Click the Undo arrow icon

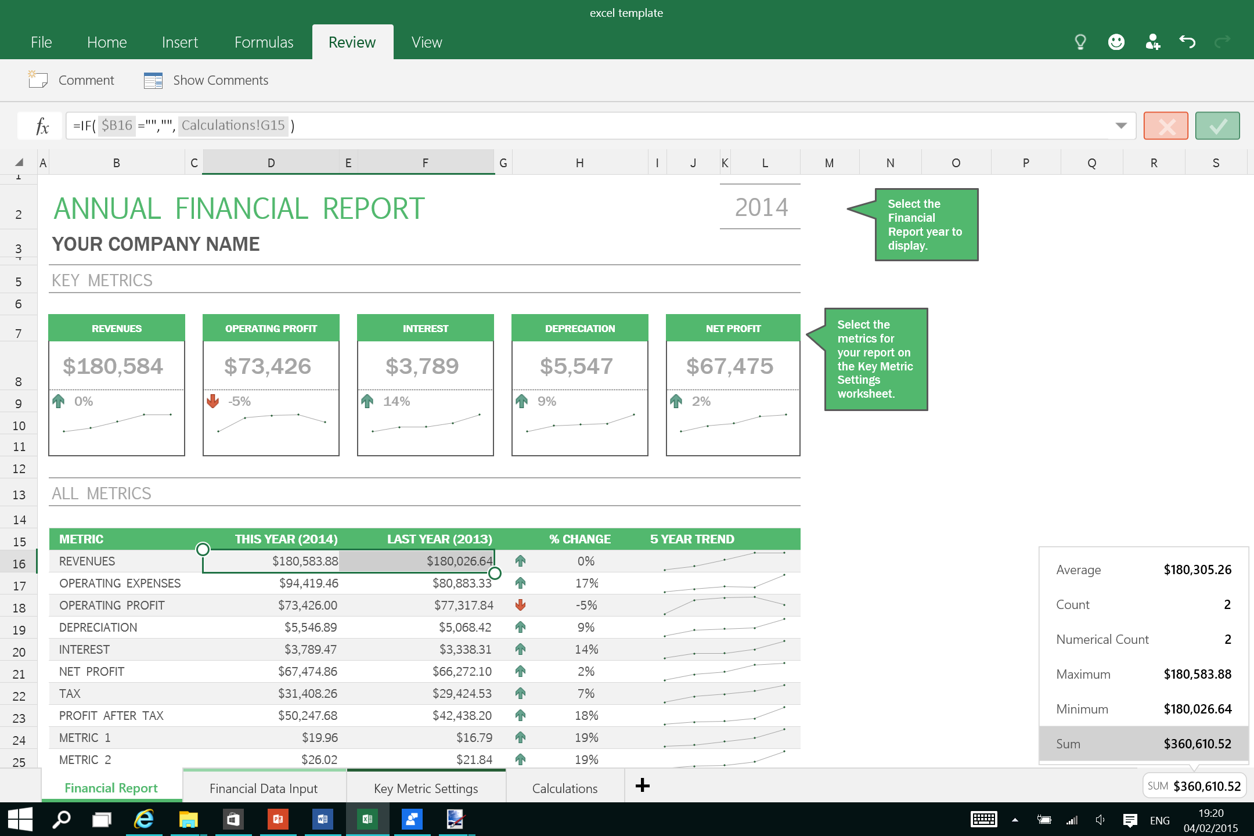click(x=1187, y=42)
